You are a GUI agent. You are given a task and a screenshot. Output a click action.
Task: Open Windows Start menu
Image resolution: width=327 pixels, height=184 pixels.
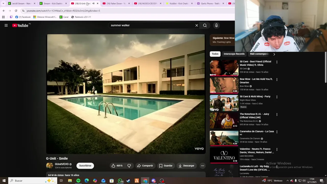4,181
